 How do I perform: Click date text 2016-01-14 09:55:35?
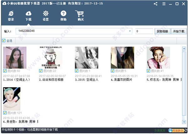(160, 76)
